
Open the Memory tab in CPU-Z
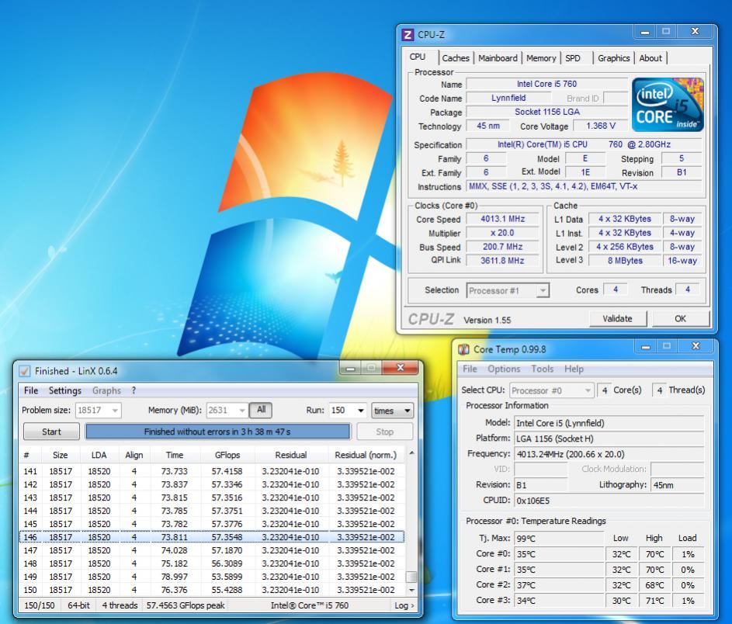[x=540, y=58]
